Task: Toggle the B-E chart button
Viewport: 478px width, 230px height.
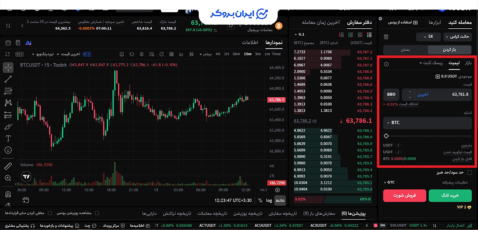Action: (87, 54)
